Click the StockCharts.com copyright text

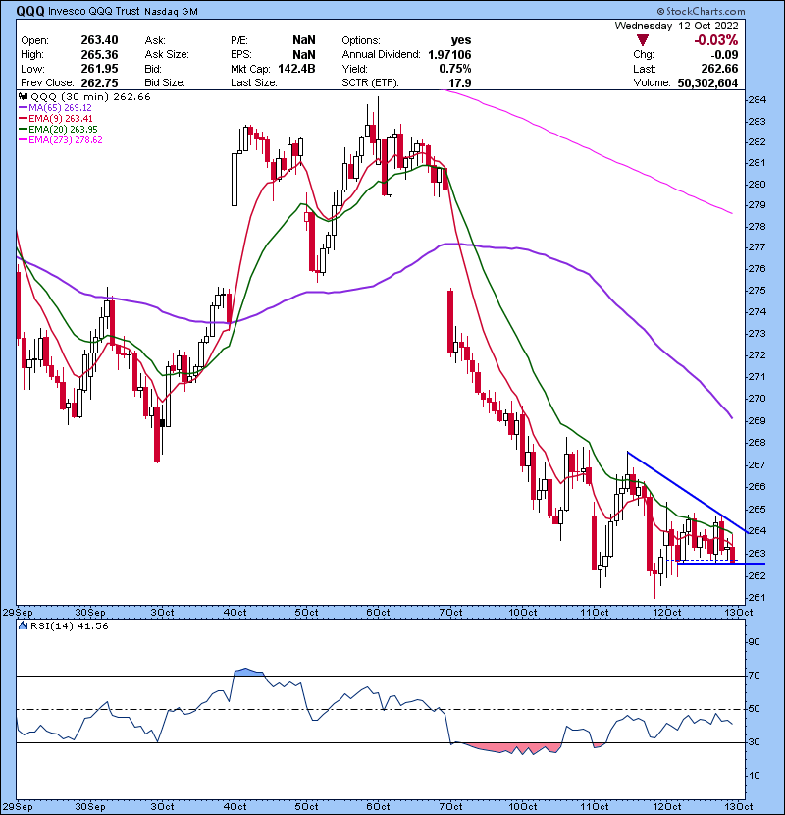(x=701, y=11)
